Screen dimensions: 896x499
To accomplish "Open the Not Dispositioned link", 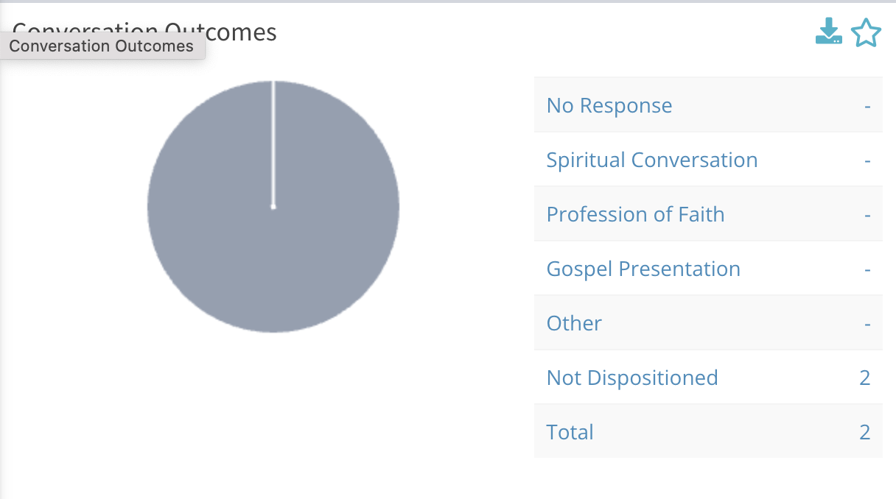I will coord(631,378).
